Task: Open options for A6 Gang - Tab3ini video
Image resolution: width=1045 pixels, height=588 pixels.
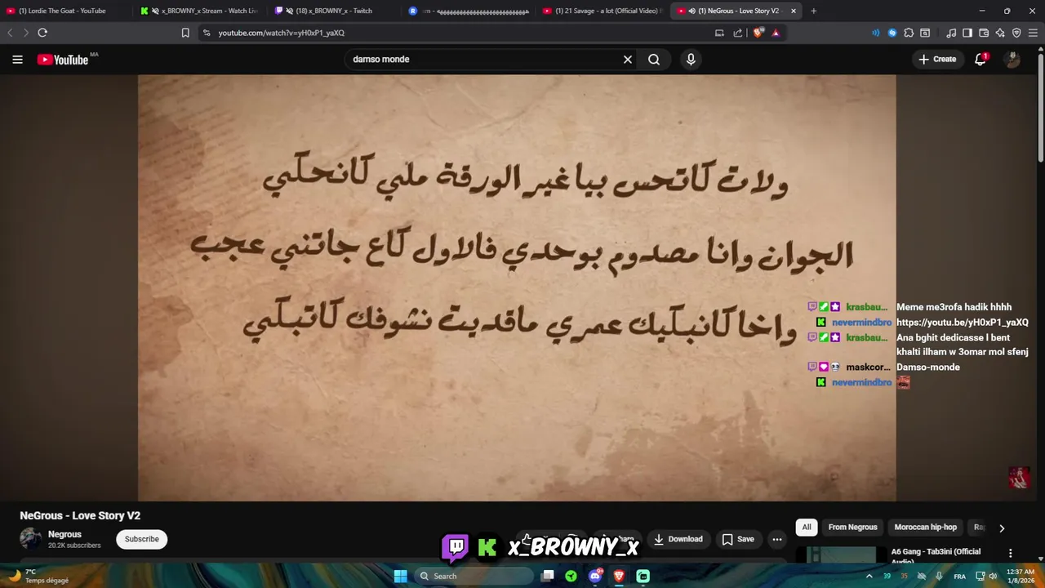Action: pos(1010,553)
